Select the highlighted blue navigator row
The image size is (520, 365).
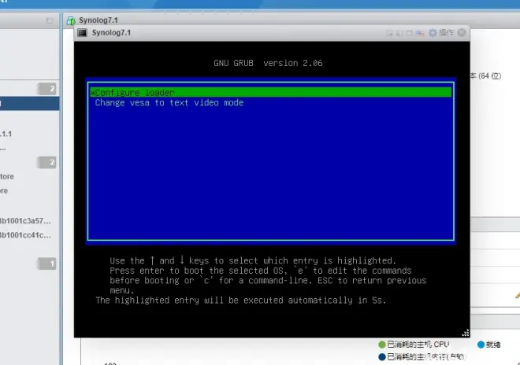coord(29,103)
